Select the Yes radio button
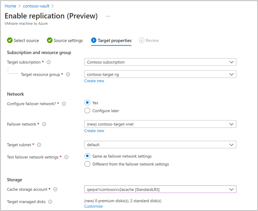 (87, 103)
